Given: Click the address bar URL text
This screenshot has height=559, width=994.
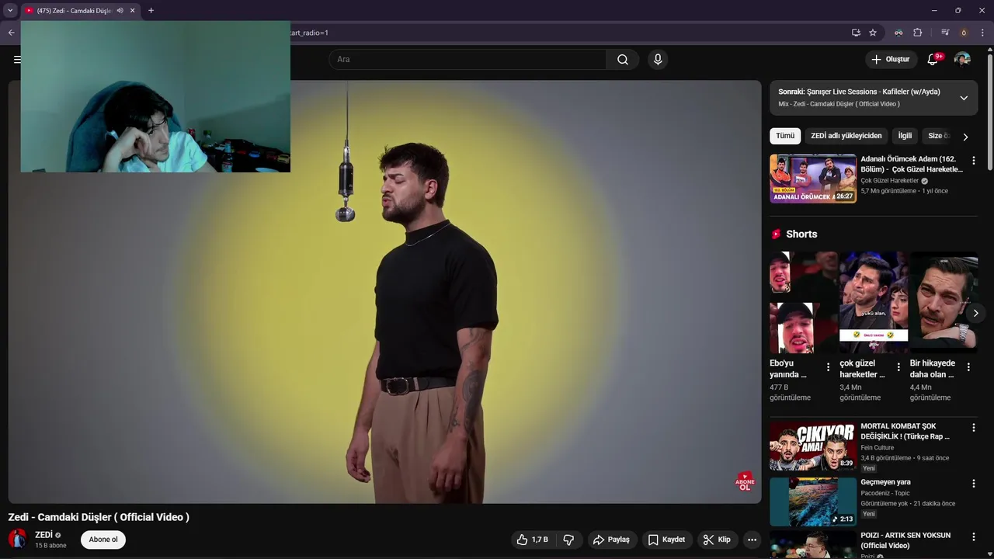Looking at the screenshot, I should click(x=309, y=33).
